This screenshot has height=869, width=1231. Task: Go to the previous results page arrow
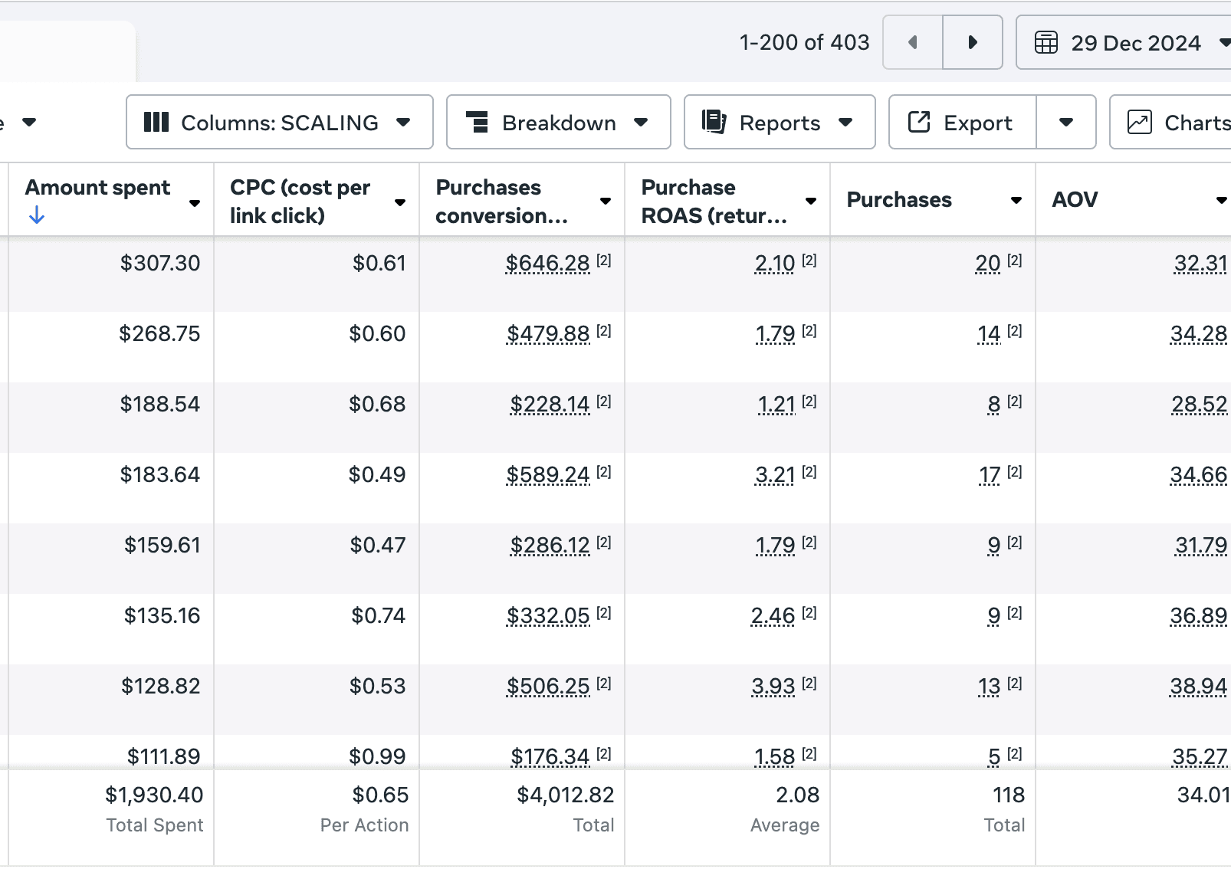(x=912, y=42)
